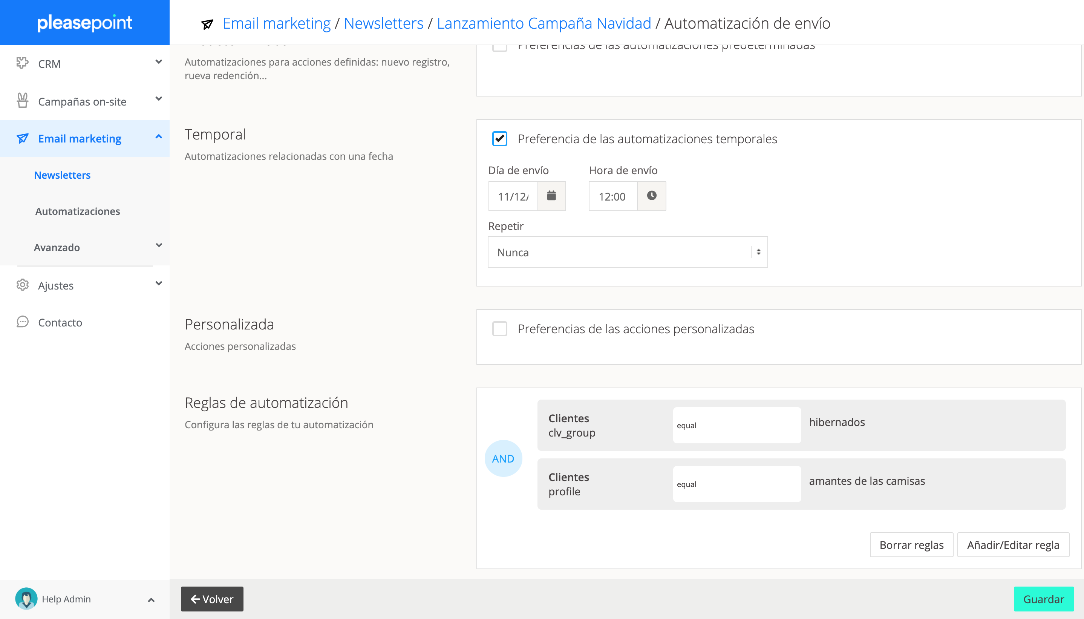The height and width of the screenshot is (619, 1084).
Task: Expand the Avanzado submenu chevron
Action: [159, 245]
